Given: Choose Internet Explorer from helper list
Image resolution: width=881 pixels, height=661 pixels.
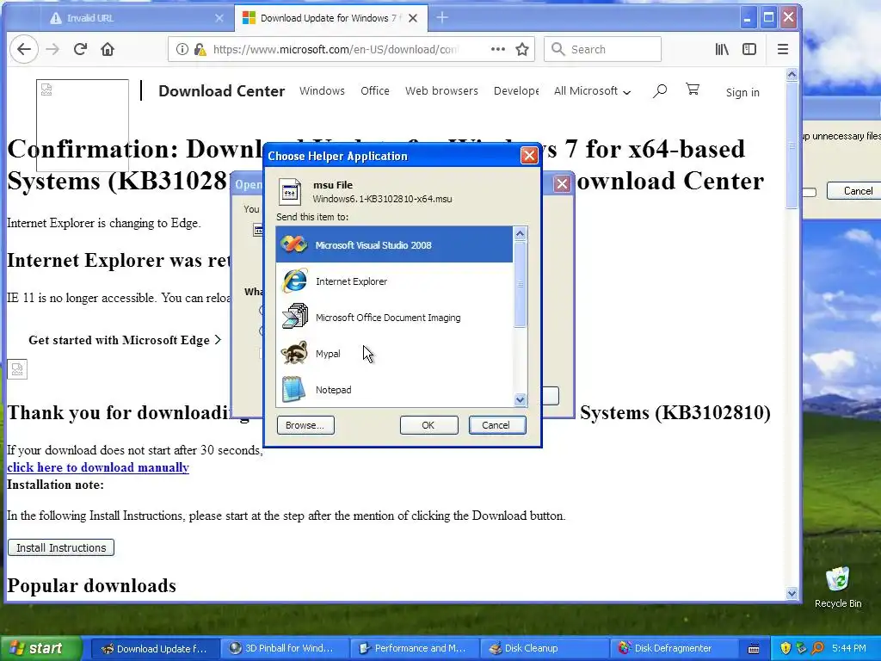Looking at the screenshot, I should [394, 281].
